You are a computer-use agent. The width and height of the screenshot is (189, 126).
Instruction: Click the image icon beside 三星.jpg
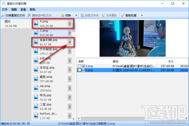click(x=36, y=107)
